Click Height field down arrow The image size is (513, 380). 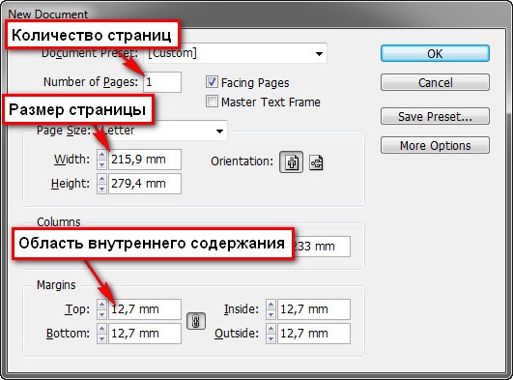tap(101, 189)
